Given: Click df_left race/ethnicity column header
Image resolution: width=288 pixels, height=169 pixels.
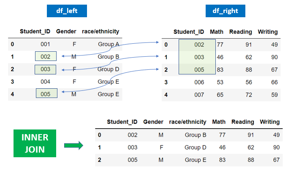Looking at the screenshot, I should pos(101,31).
